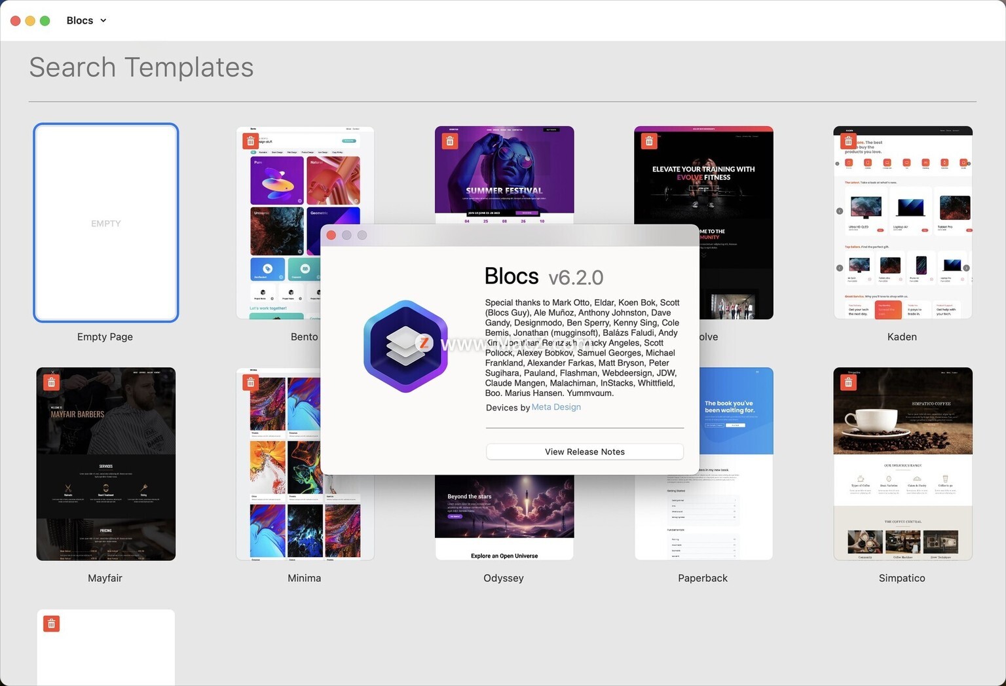
Task: Click trash icon on Summer Festival template
Action: point(450,141)
